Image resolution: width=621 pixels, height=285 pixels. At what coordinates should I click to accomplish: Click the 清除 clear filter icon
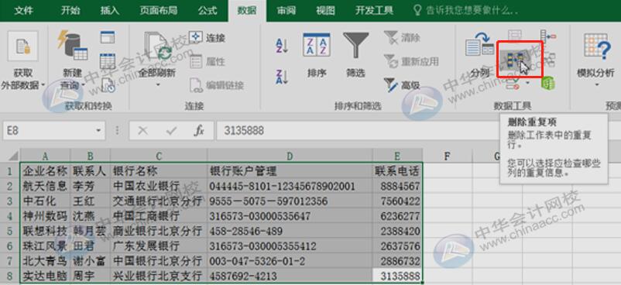click(390, 38)
